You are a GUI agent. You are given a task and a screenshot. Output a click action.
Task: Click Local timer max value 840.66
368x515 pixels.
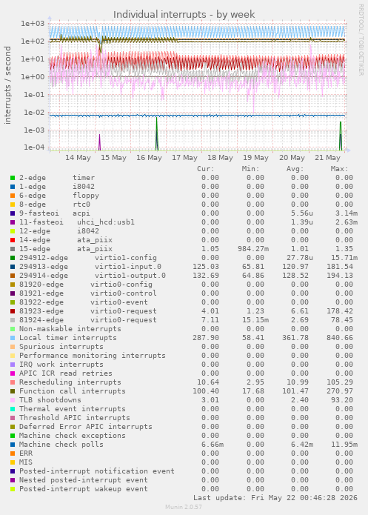[x=340, y=338]
